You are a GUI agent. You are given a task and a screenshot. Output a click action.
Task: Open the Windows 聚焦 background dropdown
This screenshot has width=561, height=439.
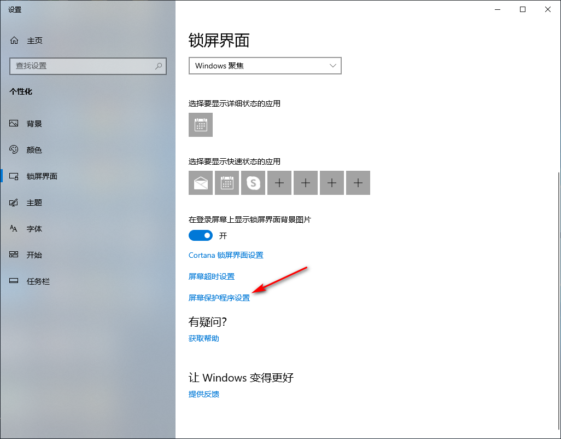(x=265, y=66)
